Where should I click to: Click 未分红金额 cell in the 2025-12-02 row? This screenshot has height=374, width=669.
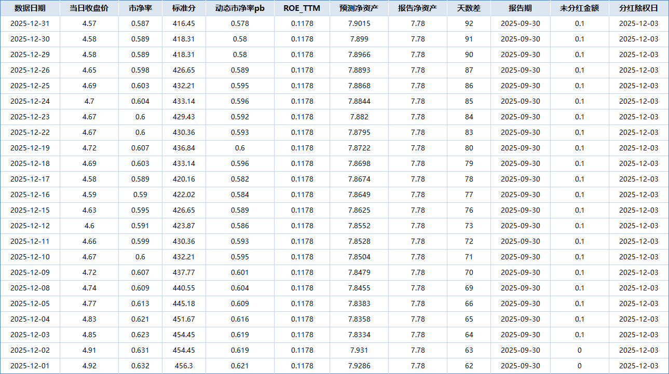pyautogui.click(x=579, y=350)
